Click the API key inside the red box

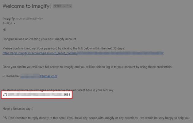coord(36,95)
